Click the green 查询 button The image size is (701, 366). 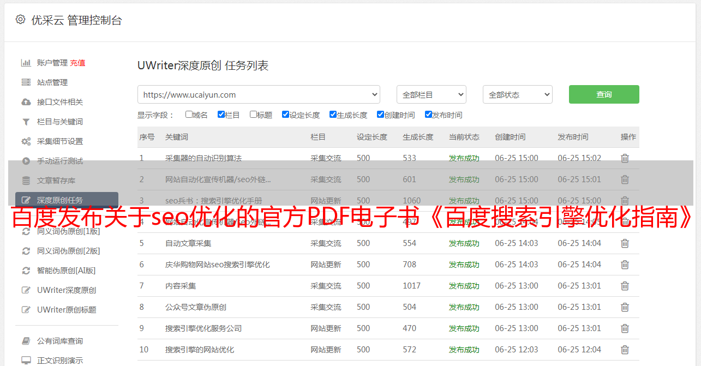tap(604, 94)
